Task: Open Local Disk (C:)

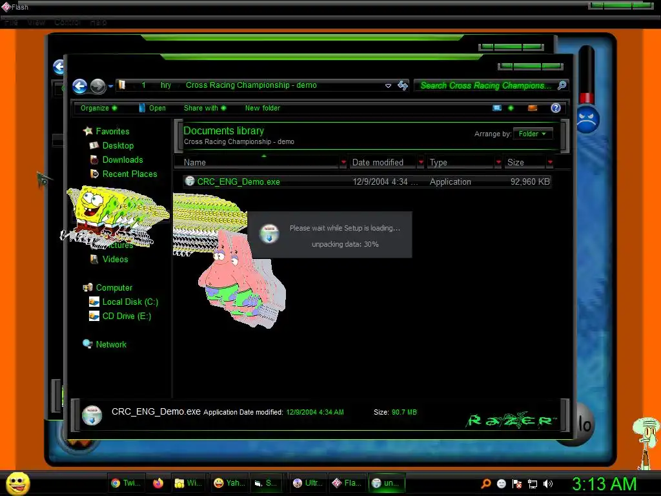Action: pos(130,302)
